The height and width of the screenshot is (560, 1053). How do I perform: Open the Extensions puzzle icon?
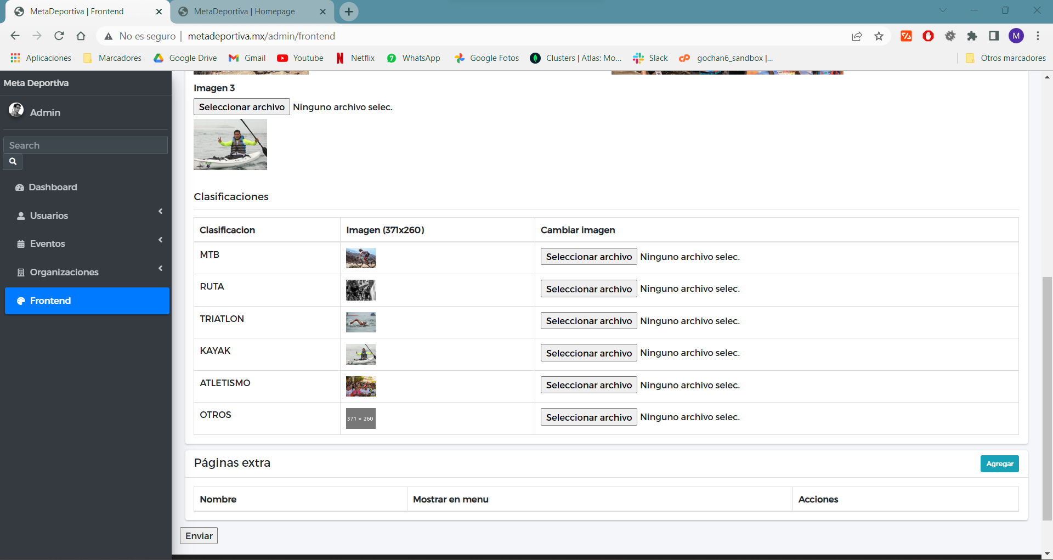(972, 36)
